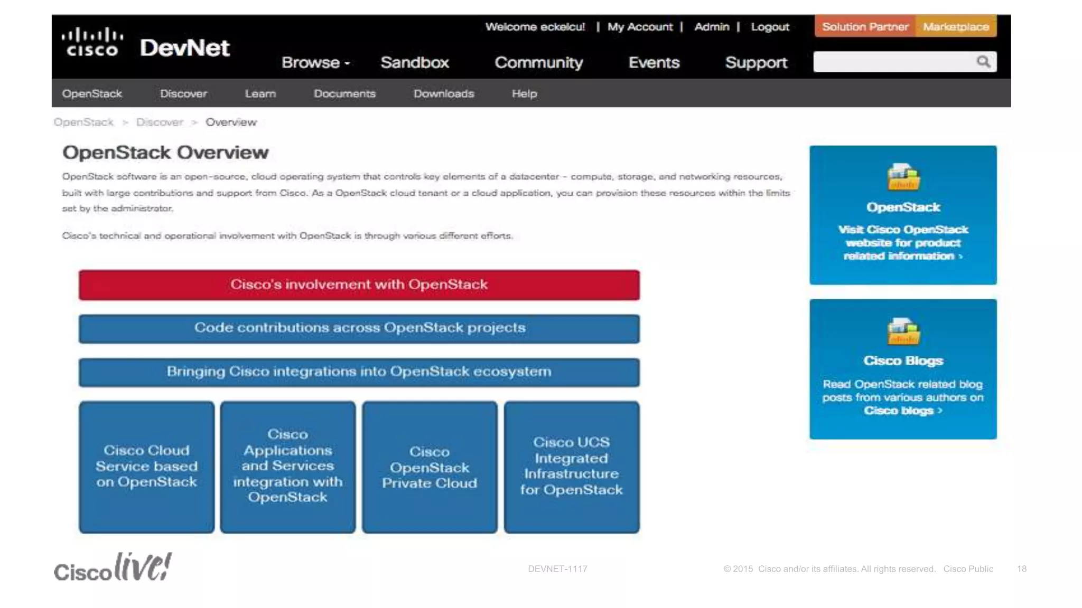The height and width of the screenshot is (608, 1082).
Task: Click the Logout link
Action: (770, 26)
